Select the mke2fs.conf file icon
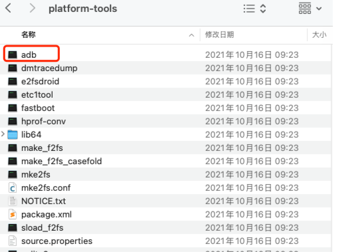Viewport: 337px width, 252px height. tap(13, 188)
